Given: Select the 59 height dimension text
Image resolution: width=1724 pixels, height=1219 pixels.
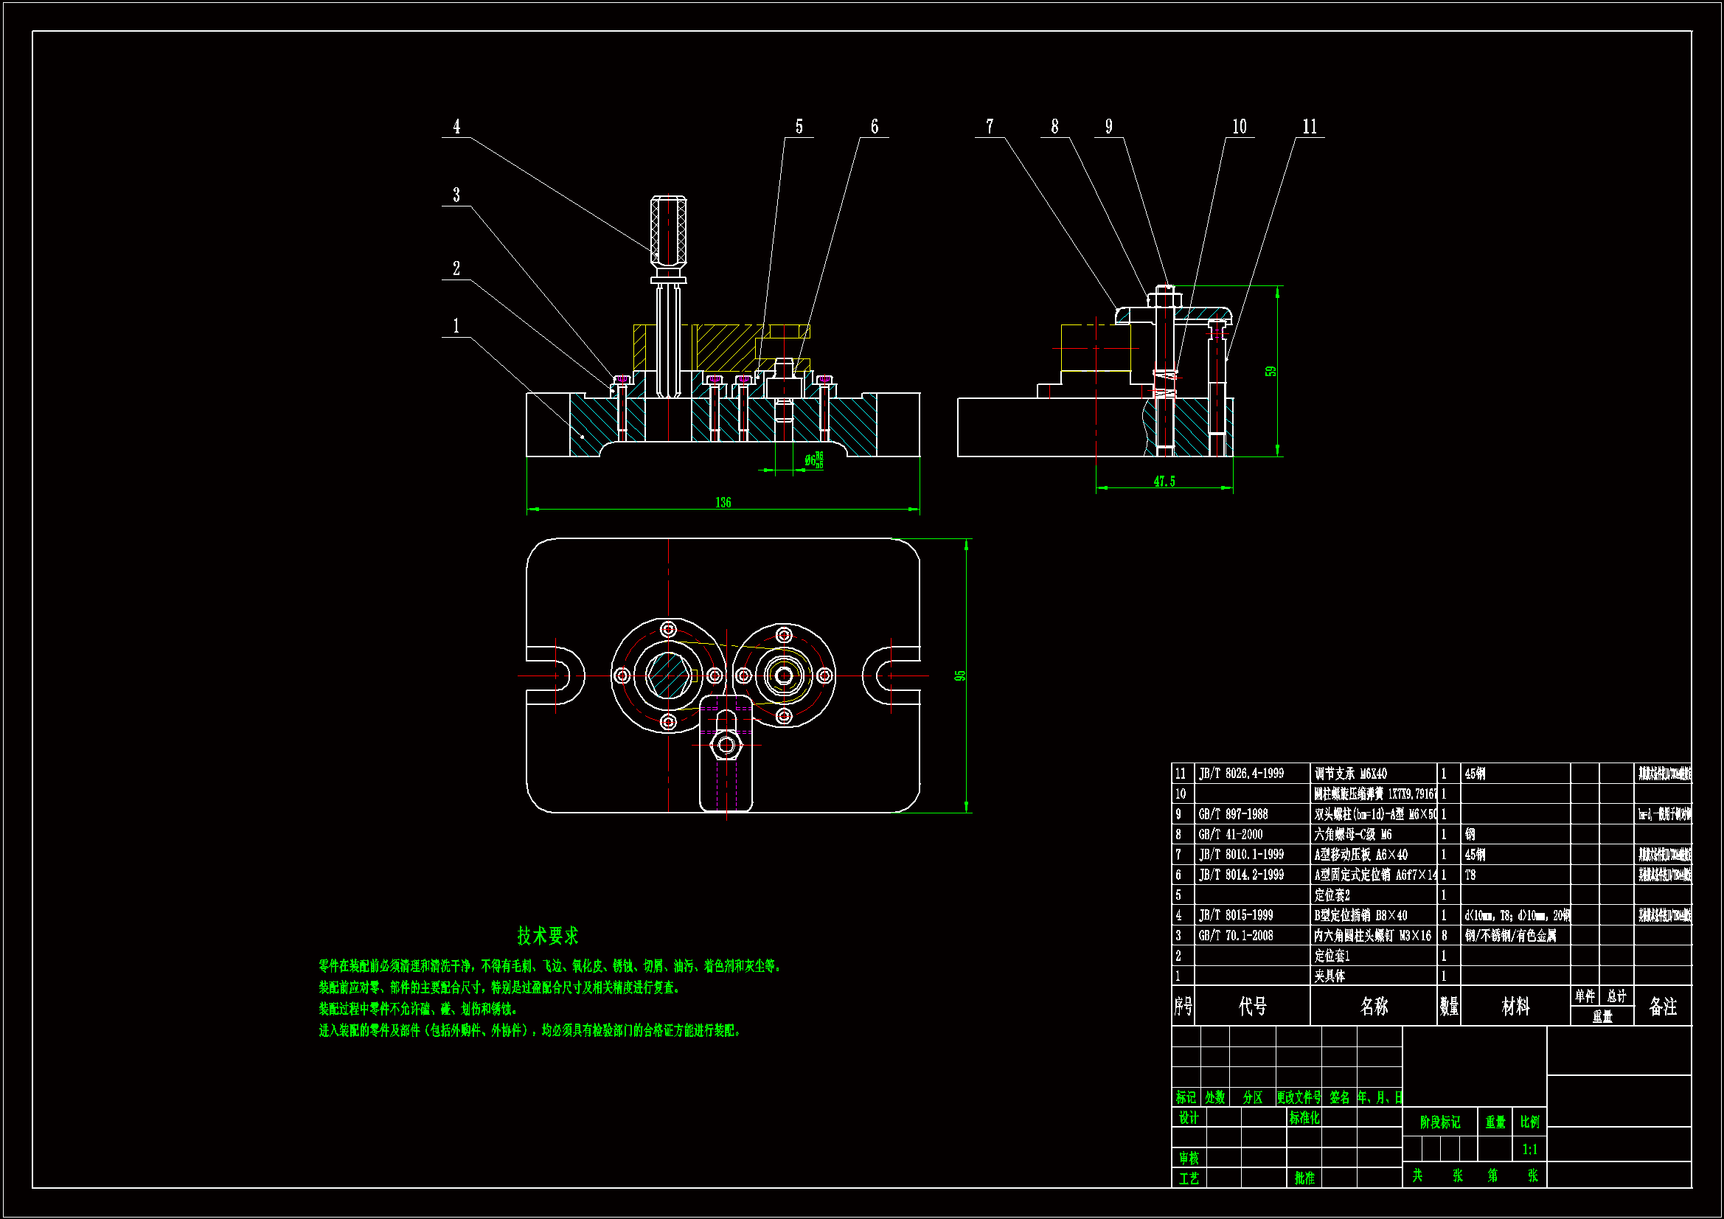Looking at the screenshot, I should pos(1270,371).
